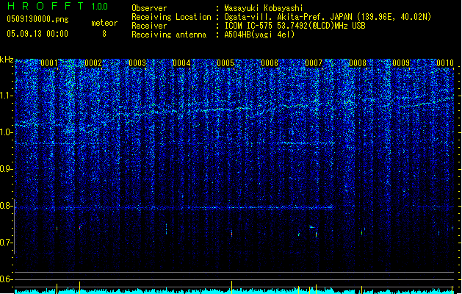The width and height of the screenshot is (462, 294).
Task: Click the Observer label
Action: click(149, 8)
